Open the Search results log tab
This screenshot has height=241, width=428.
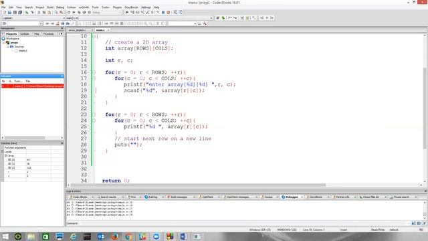tap(108, 197)
